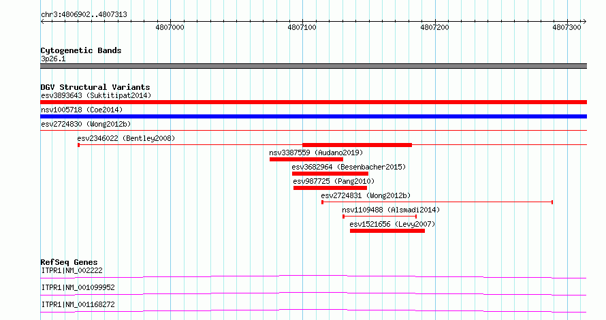Click the chr3:4806902..4807313 coordinate label
Image resolution: width=606 pixels, height=320 pixels.
[84, 14]
